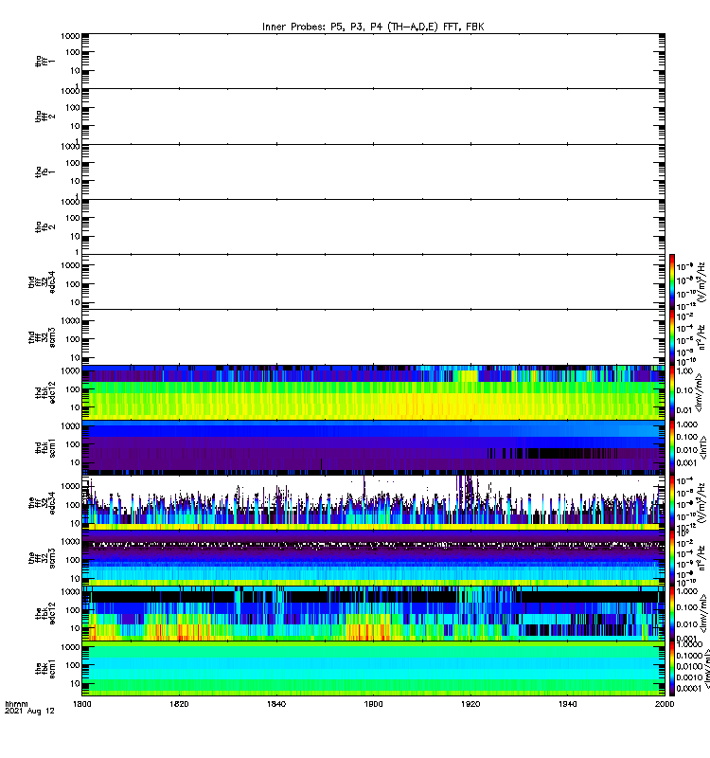The image size is (710, 758).
Task: Select the "tha fb 2" panel label
Action: (x=44, y=227)
